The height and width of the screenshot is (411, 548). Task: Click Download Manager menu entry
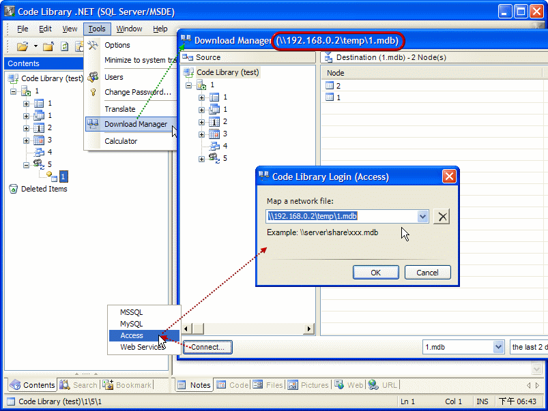(131, 124)
